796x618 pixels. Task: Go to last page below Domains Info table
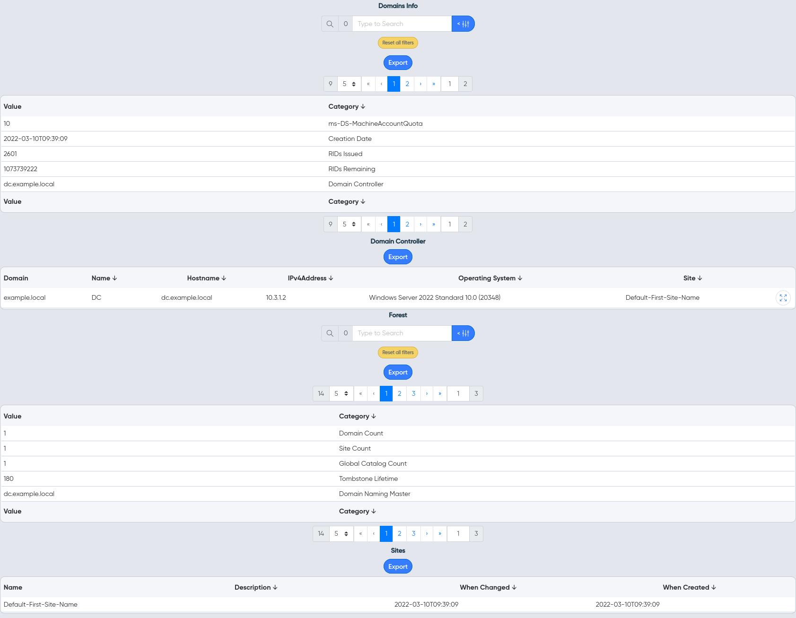(x=434, y=224)
